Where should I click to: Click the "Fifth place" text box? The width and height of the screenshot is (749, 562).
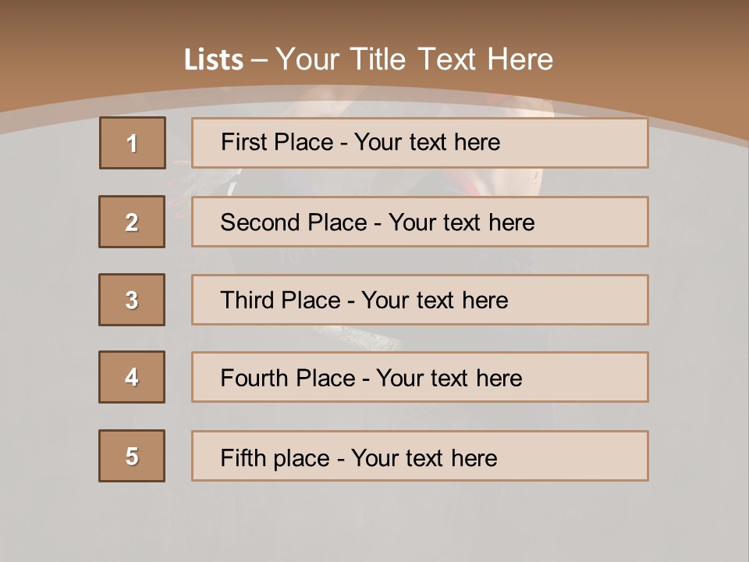pyautogui.click(x=359, y=457)
